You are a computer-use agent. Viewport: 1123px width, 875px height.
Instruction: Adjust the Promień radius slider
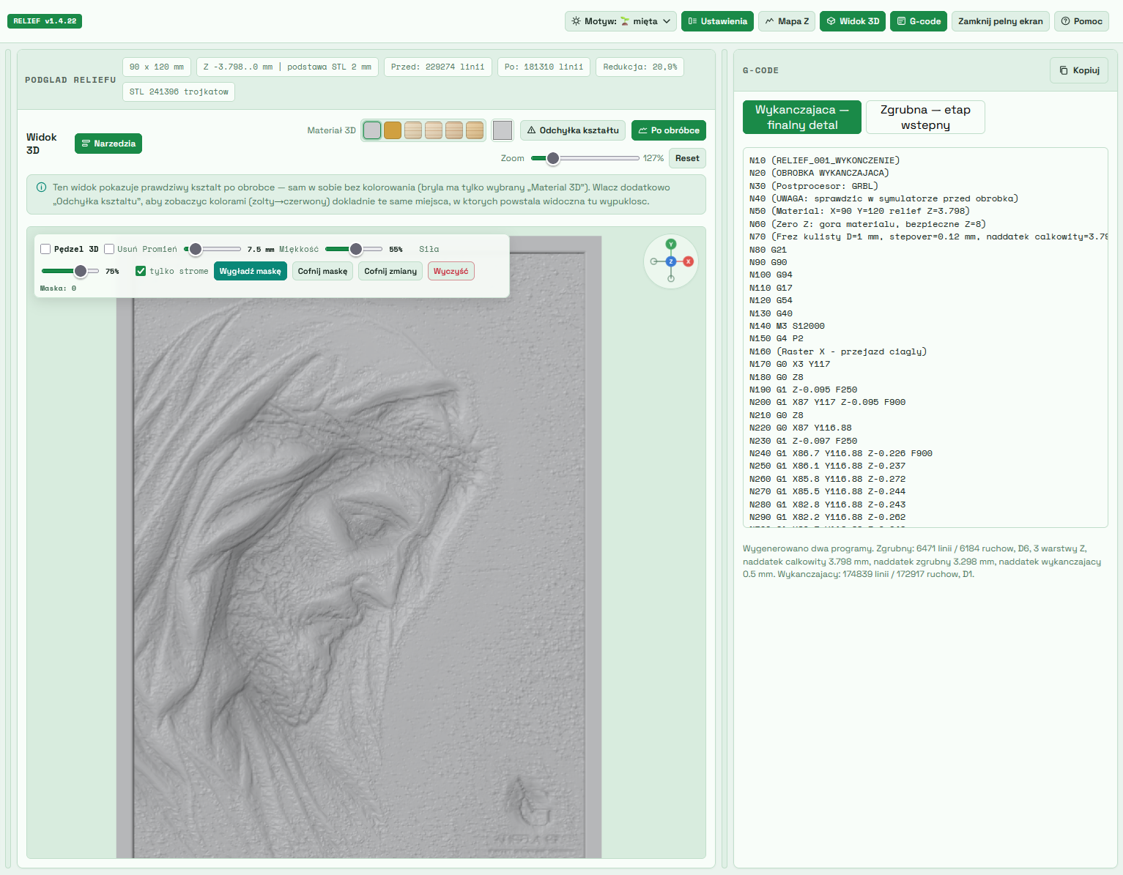coord(212,249)
